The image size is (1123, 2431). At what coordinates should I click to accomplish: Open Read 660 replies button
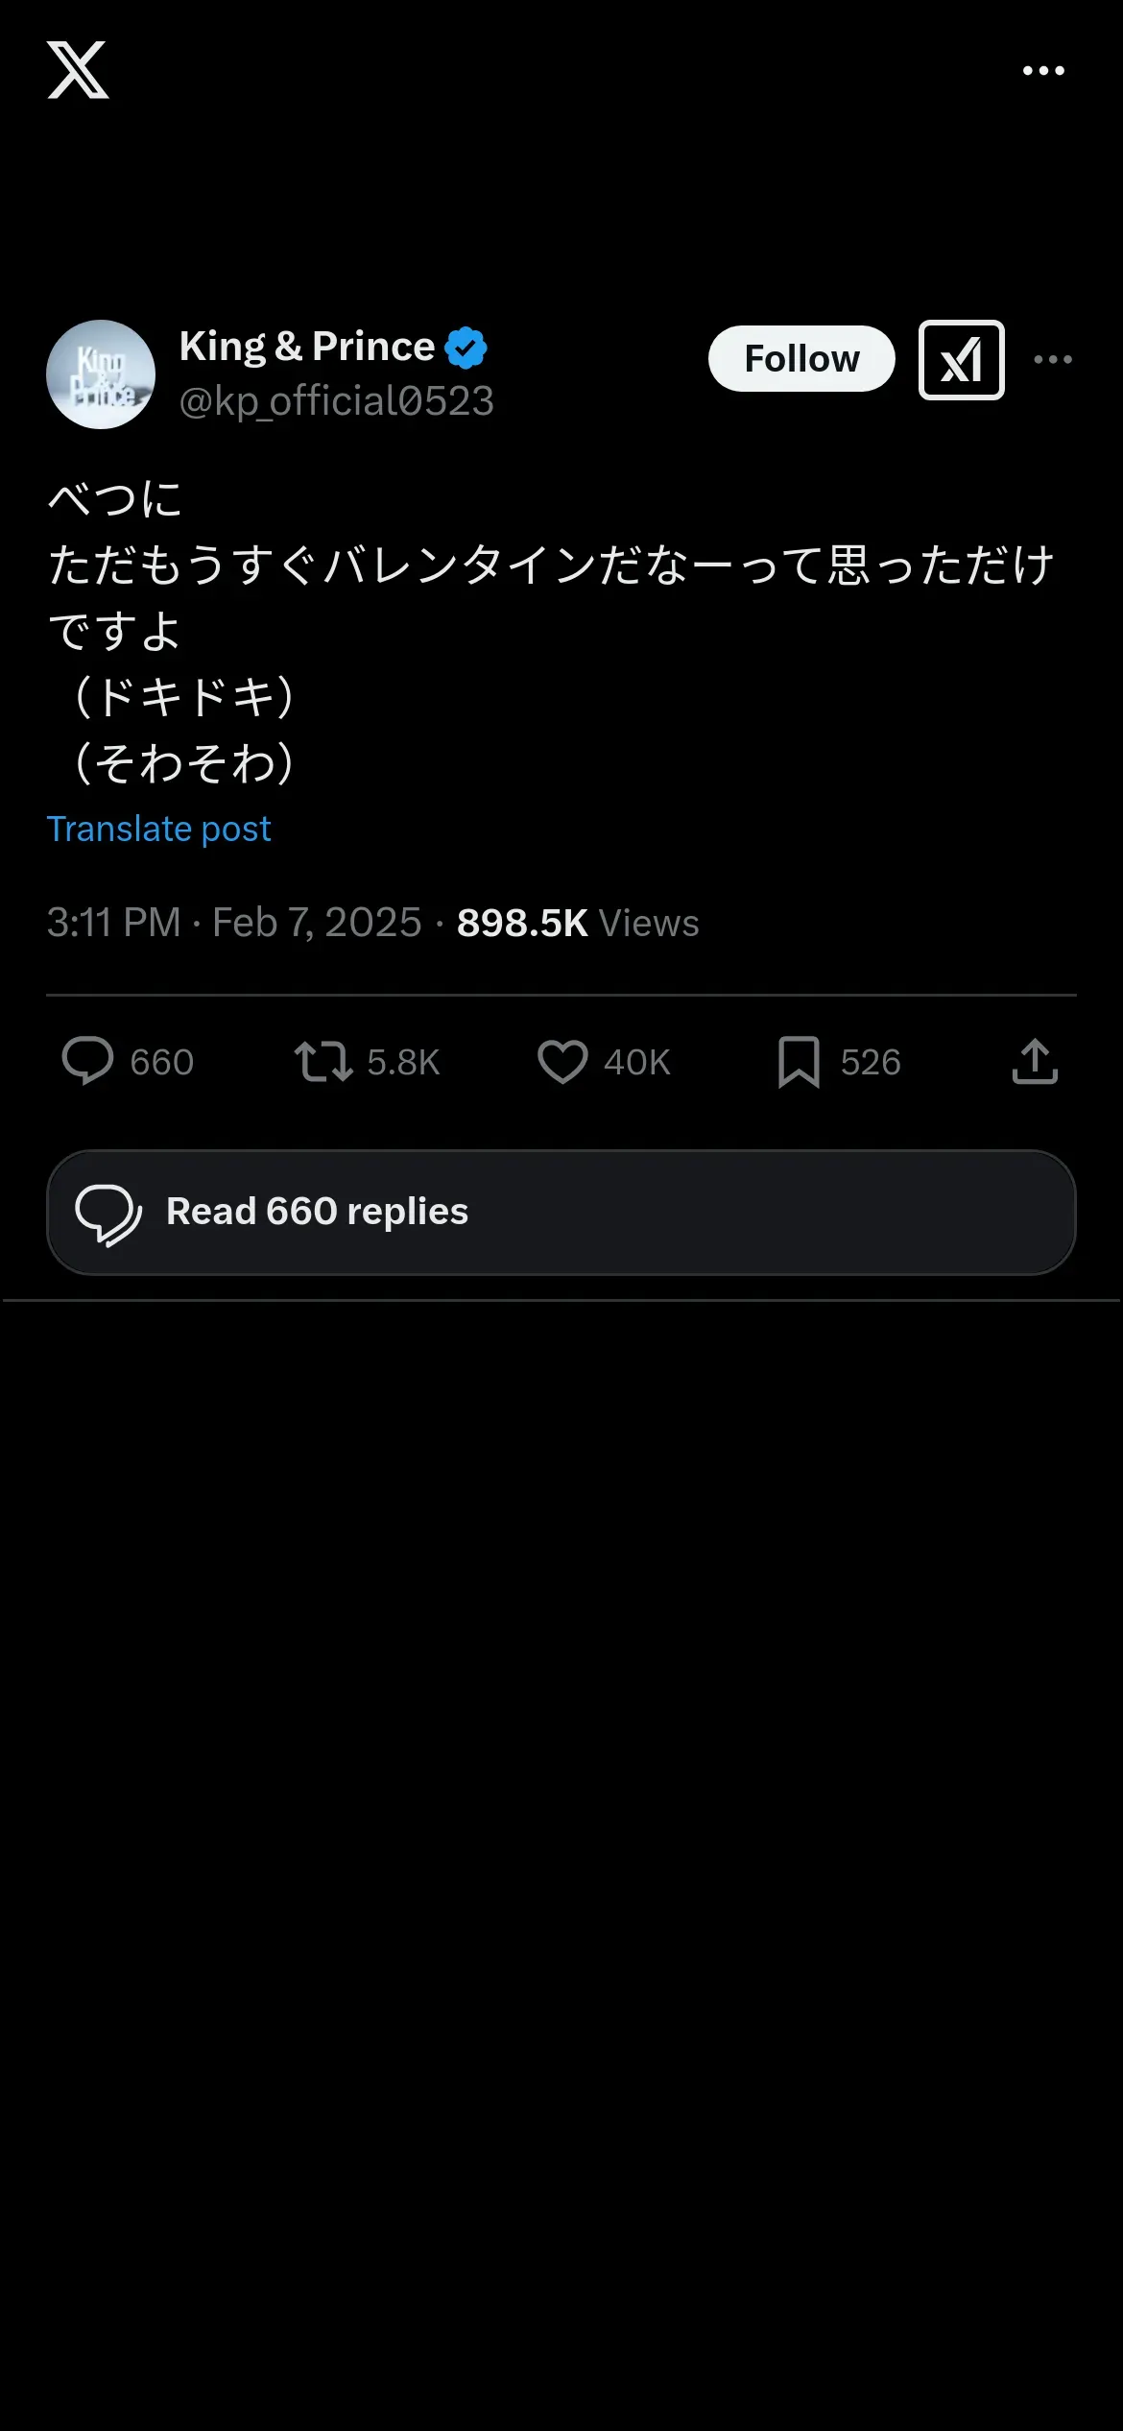coord(561,1213)
